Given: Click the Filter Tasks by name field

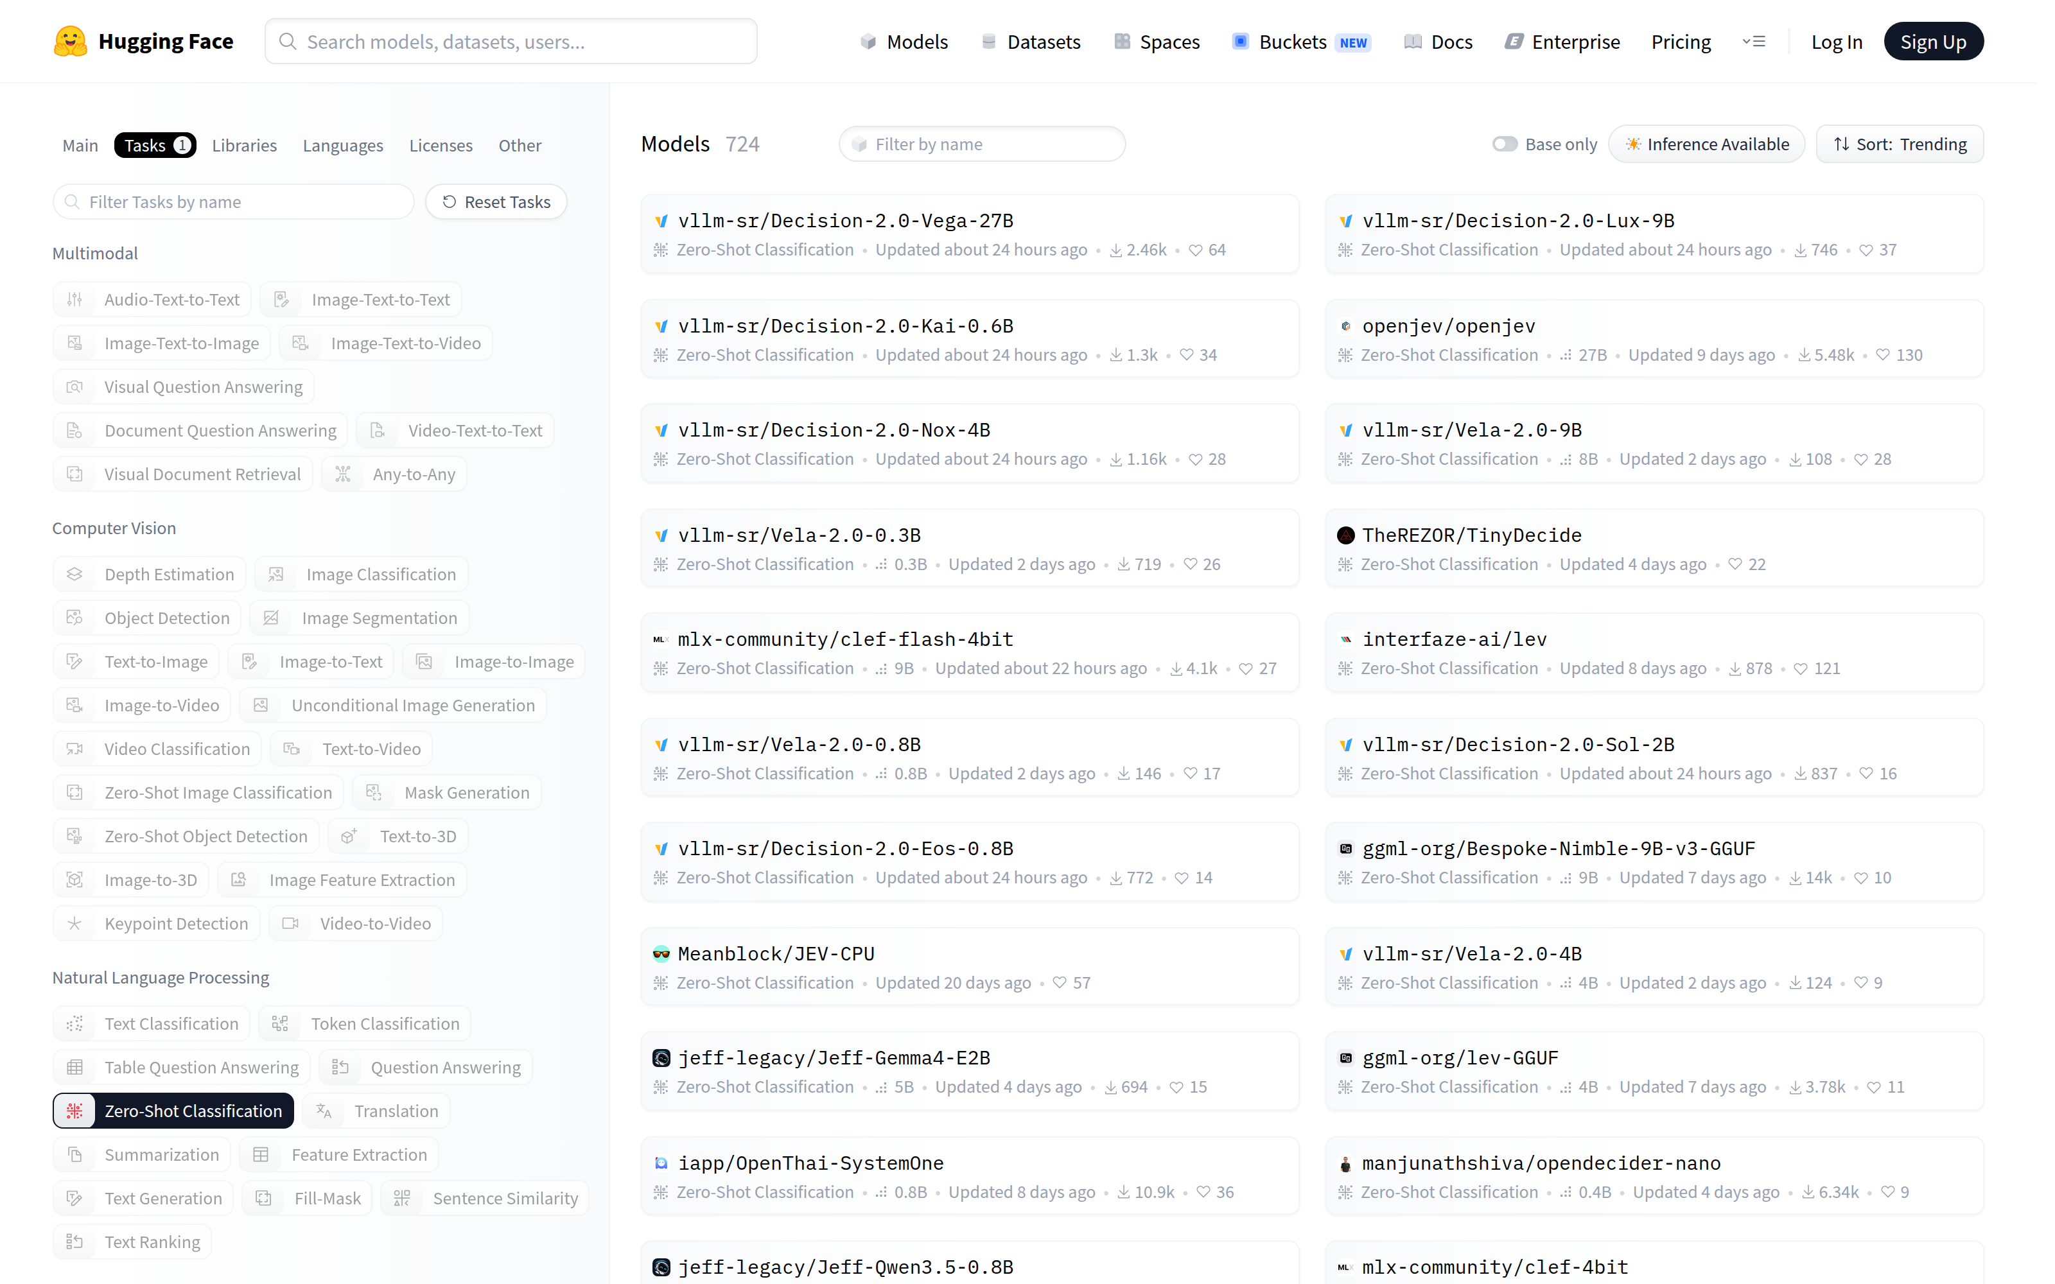Looking at the screenshot, I should (x=234, y=201).
